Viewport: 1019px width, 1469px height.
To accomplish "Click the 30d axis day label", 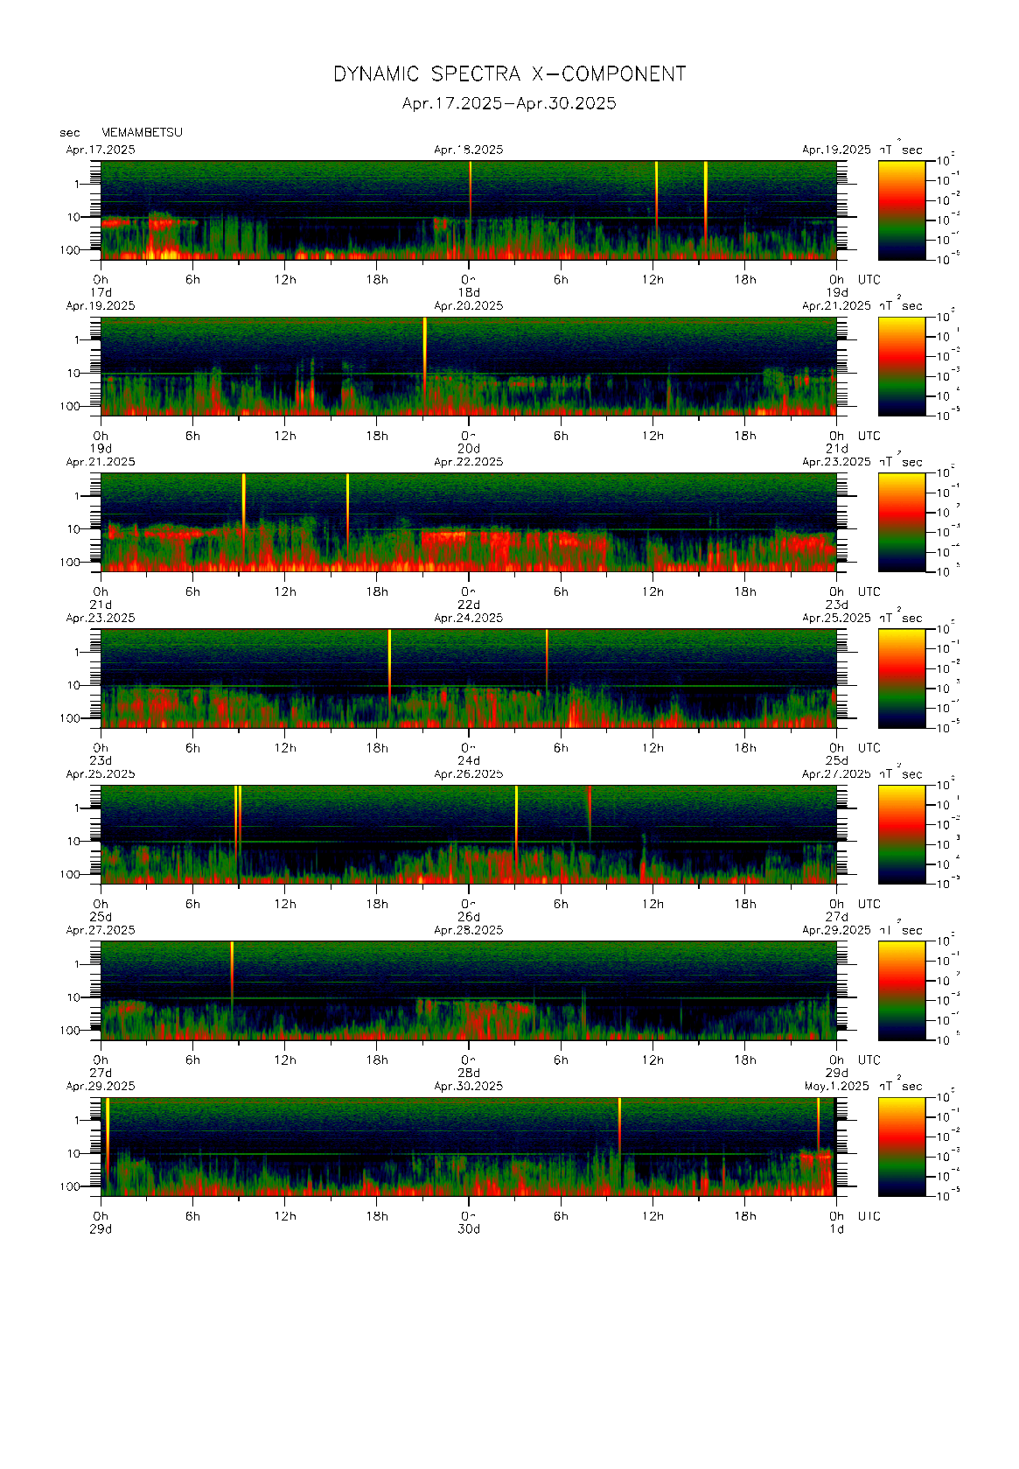I will coord(470,1228).
